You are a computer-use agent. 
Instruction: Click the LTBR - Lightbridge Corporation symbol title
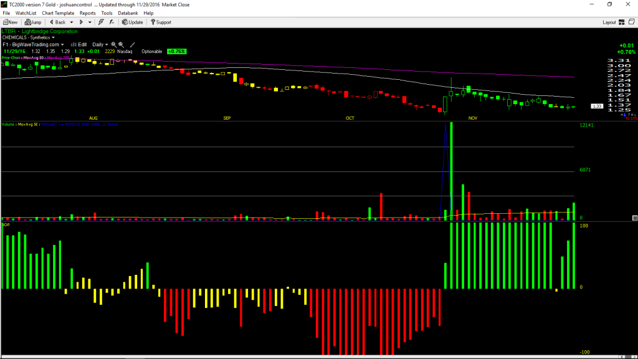pyautogui.click(x=39, y=31)
